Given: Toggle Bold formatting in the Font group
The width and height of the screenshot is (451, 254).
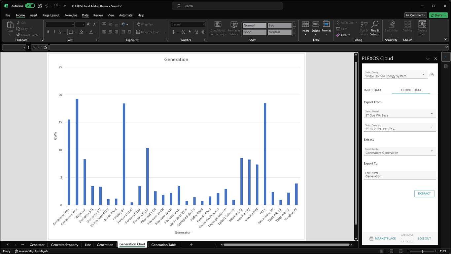Looking at the screenshot, I should pyautogui.click(x=48, y=32).
